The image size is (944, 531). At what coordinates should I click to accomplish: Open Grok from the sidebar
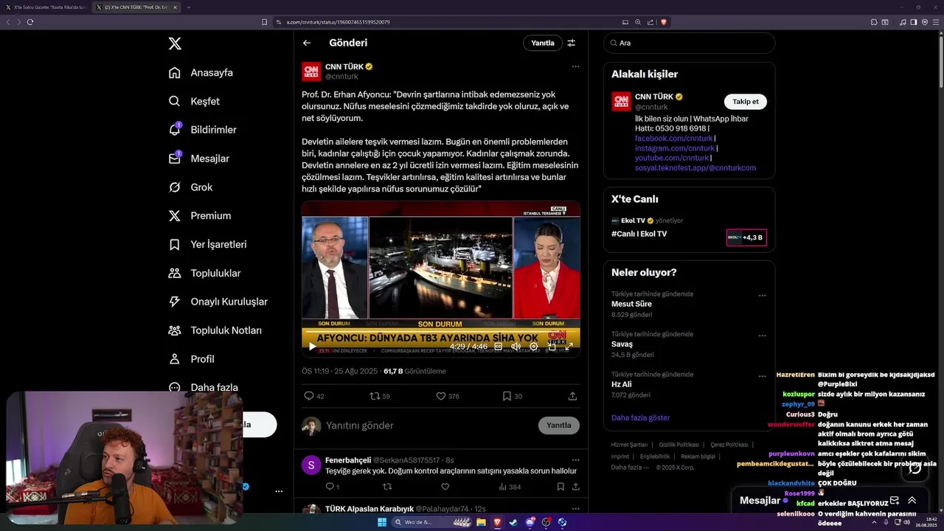(x=190, y=187)
